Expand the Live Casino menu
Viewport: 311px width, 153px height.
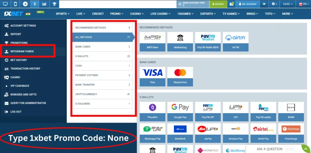pyautogui.click(x=160, y=14)
